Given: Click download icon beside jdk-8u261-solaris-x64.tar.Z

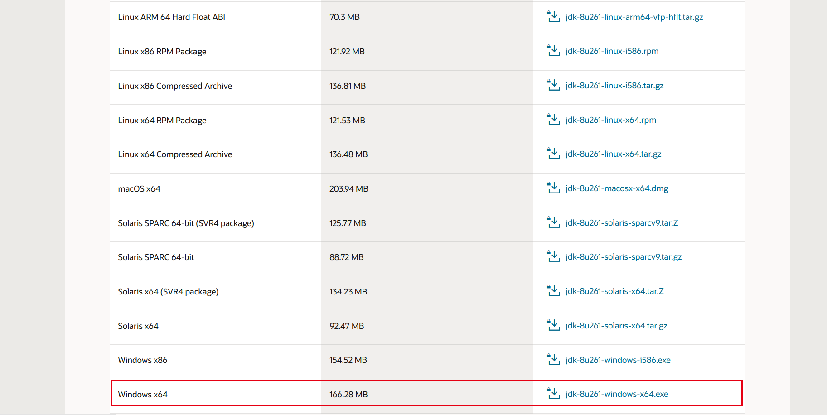Looking at the screenshot, I should tap(553, 291).
